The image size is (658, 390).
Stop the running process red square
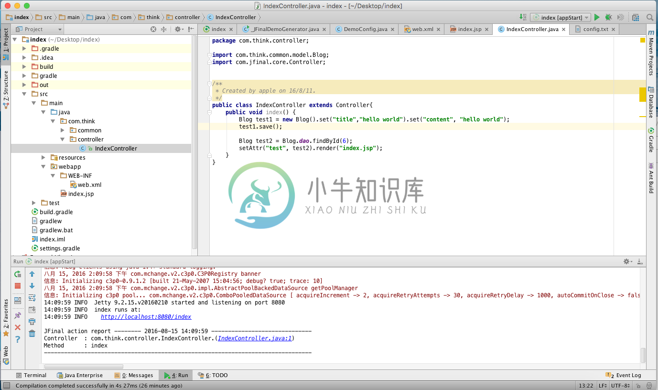coord(18,286)
